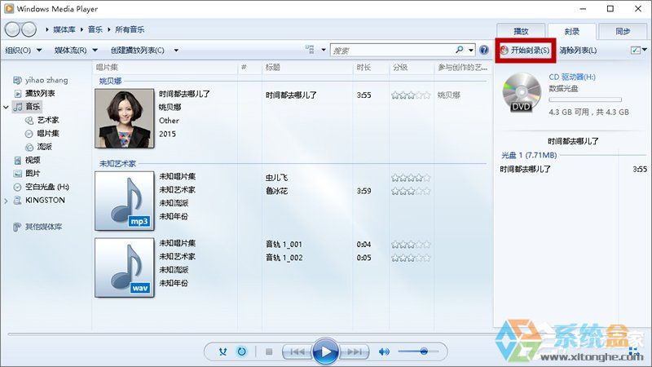
Task: Skip to previous track
Action: (297, 352)
